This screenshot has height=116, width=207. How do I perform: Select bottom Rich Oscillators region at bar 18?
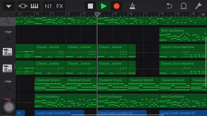tap(183, 101)
